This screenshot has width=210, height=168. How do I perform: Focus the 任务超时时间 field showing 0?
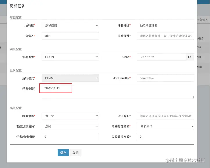click(70, 137)
